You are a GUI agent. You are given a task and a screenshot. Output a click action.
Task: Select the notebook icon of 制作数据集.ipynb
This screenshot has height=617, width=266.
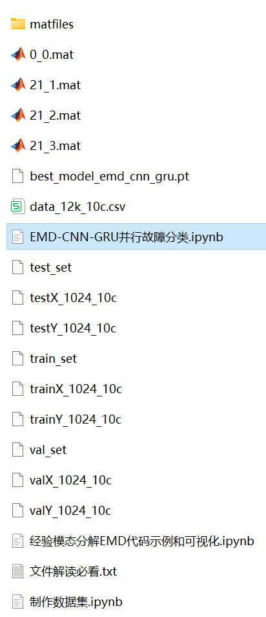[x=17, y=601]
